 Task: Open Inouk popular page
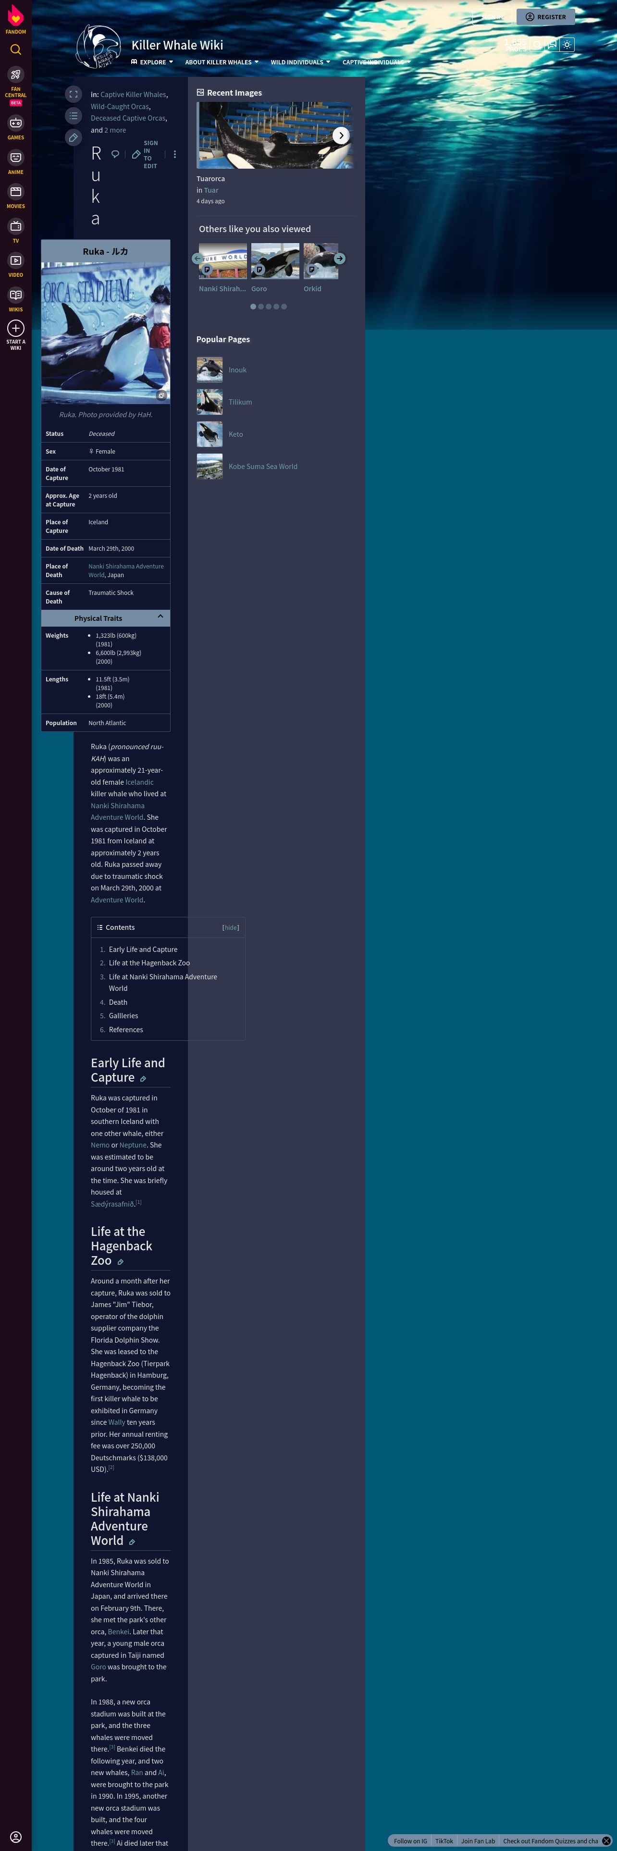(x=237, y=370)
